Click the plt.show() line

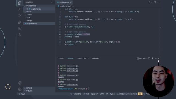(x=70, y=45)
